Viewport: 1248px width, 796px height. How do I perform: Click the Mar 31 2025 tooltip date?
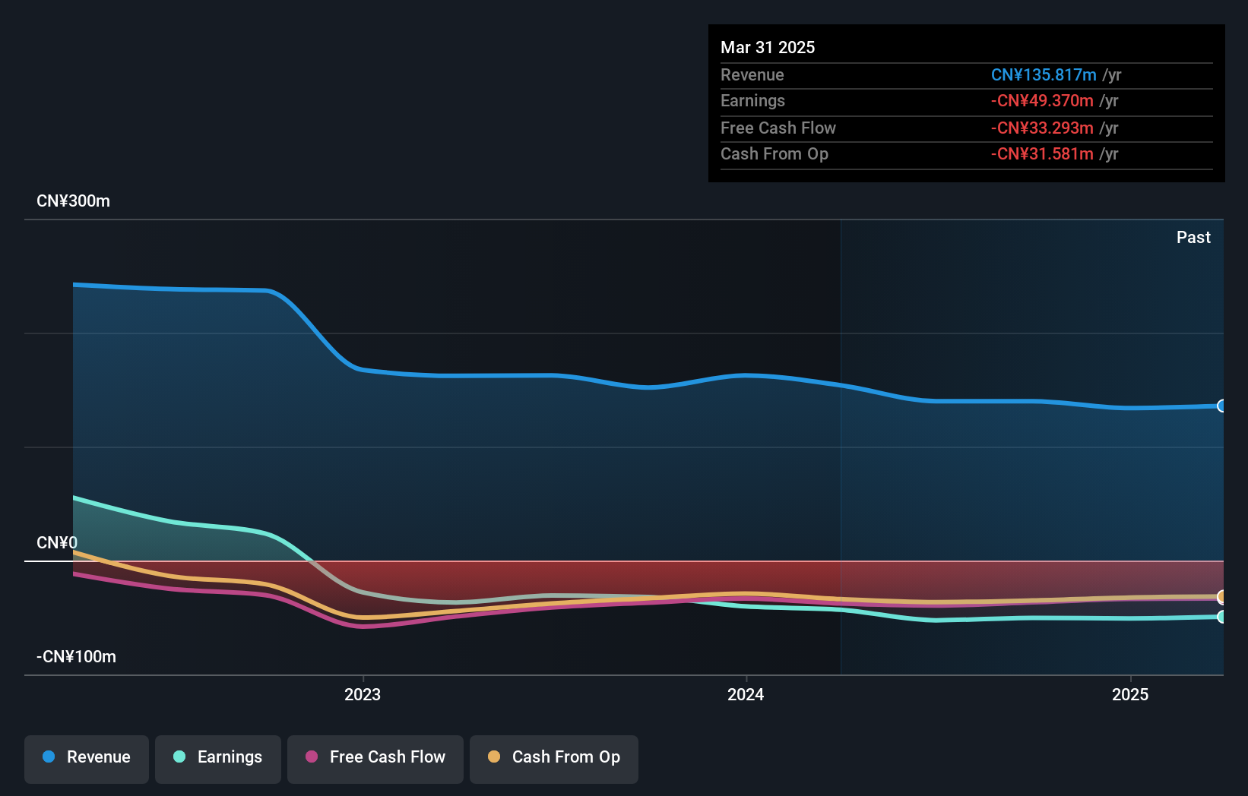click(768, 47)
